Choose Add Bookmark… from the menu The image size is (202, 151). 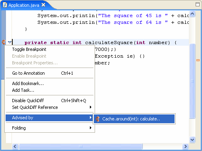click(50, 83)
